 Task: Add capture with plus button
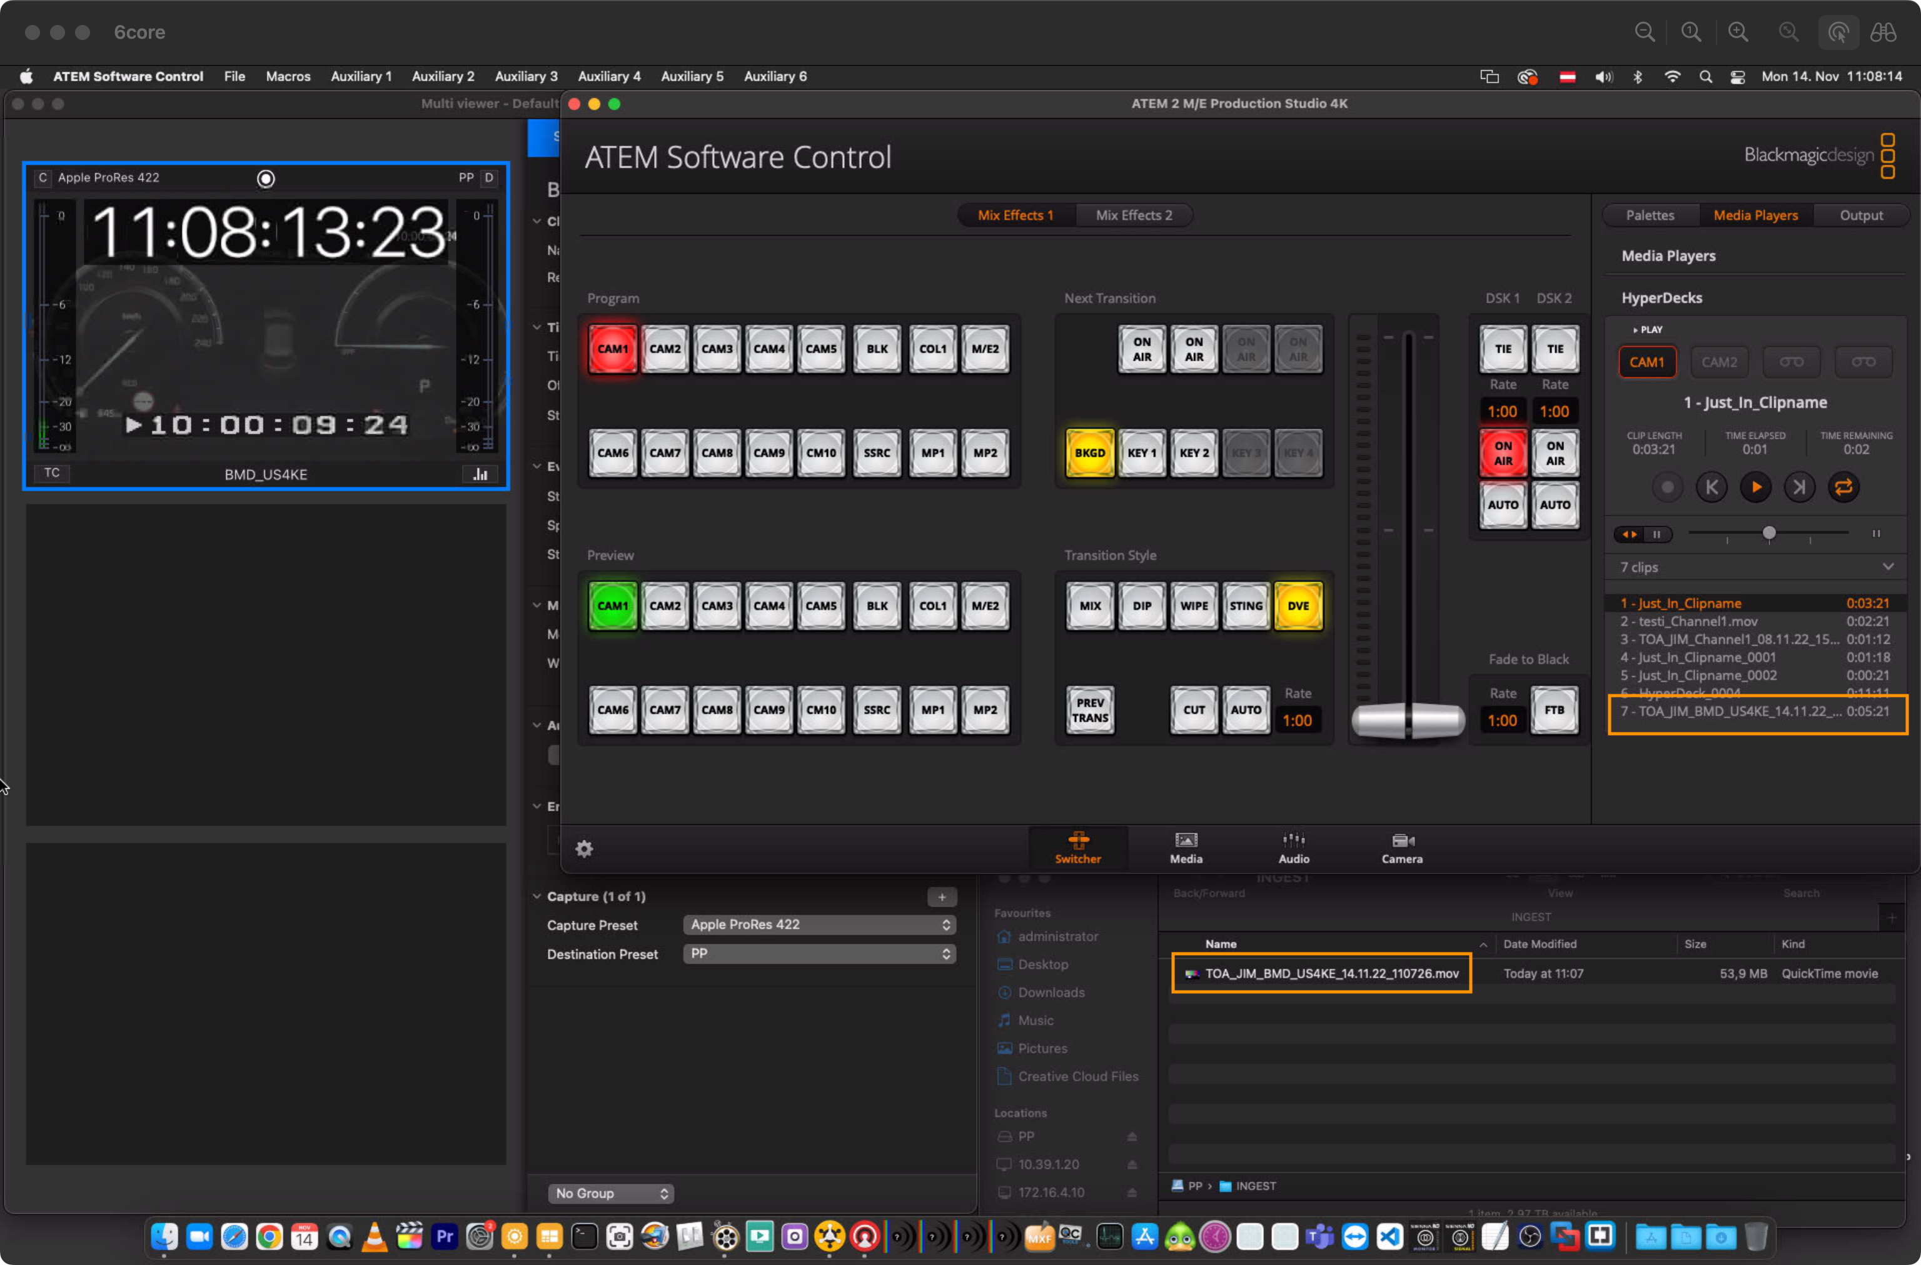[942, 897]
